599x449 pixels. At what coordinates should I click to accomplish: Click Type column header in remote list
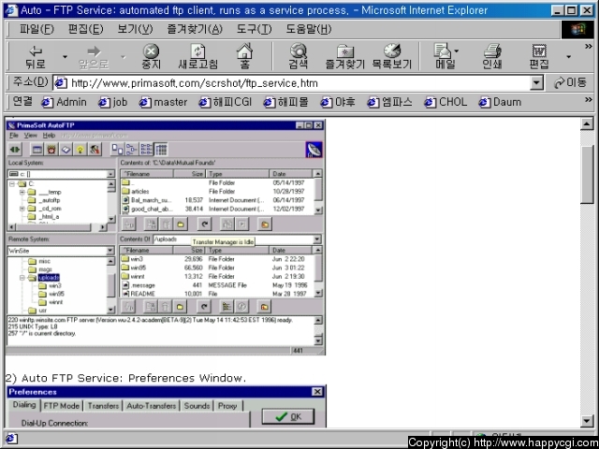click(238, 251)
